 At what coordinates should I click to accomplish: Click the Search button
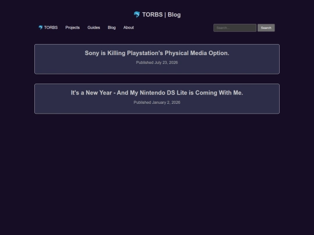tap(266, 28)
